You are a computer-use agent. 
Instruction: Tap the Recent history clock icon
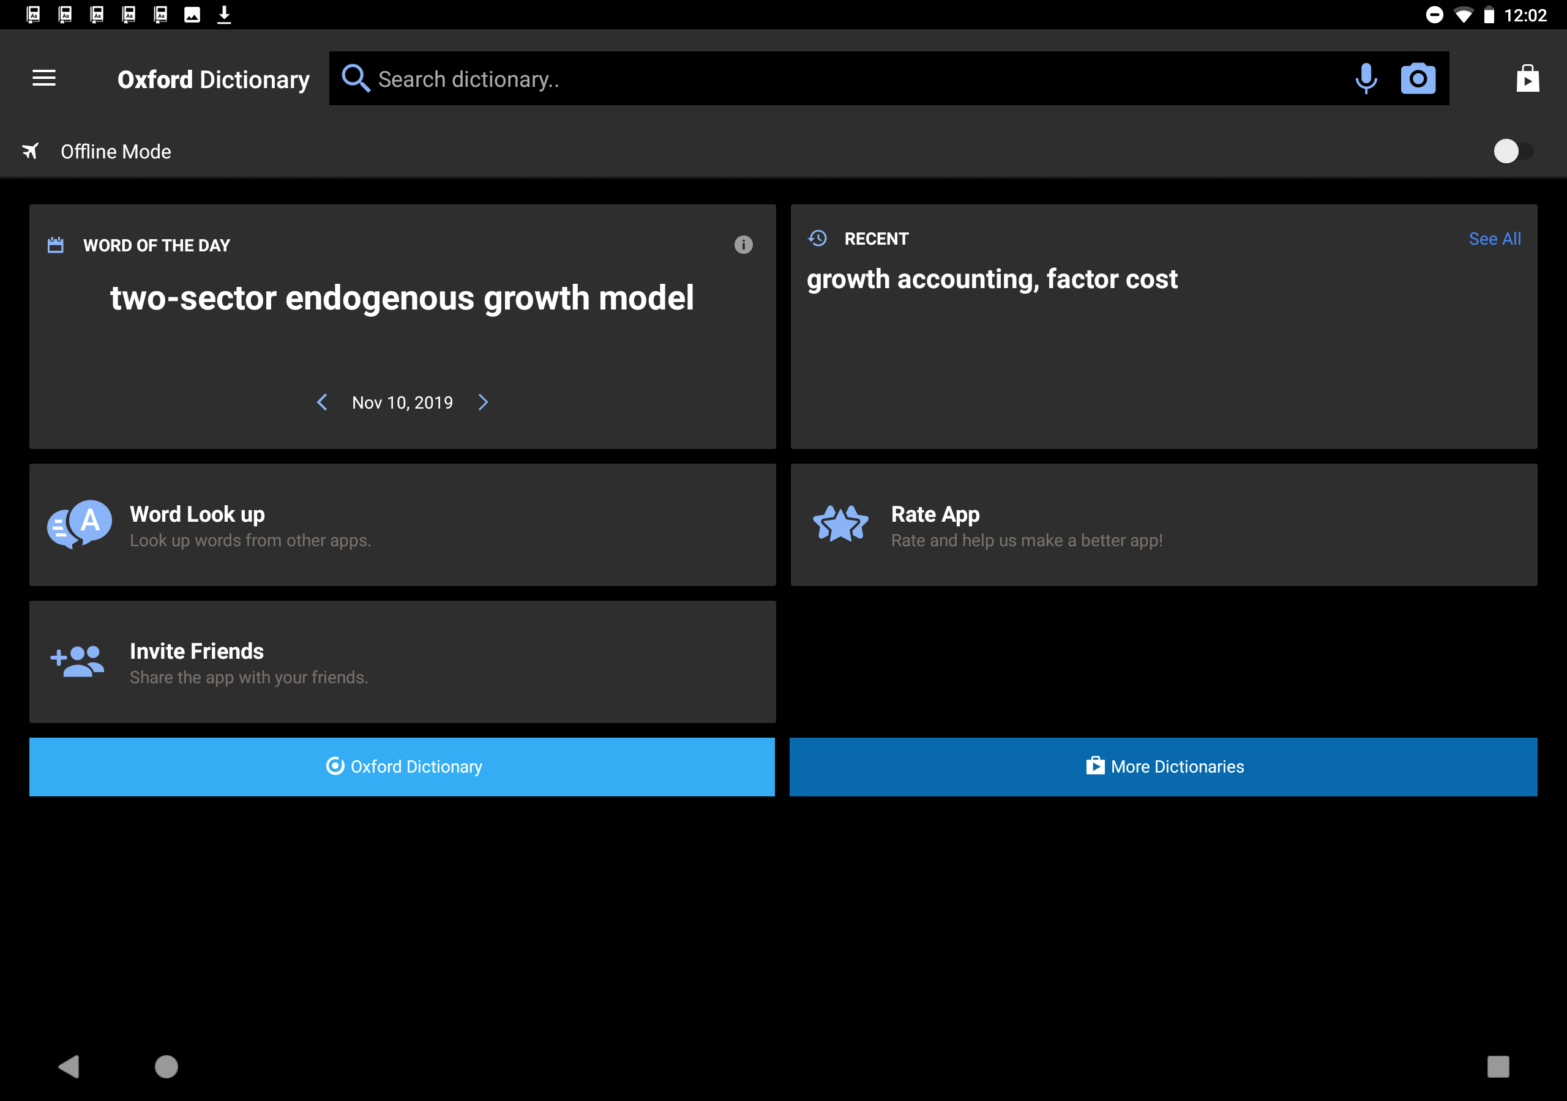click(x=818, y=239)
